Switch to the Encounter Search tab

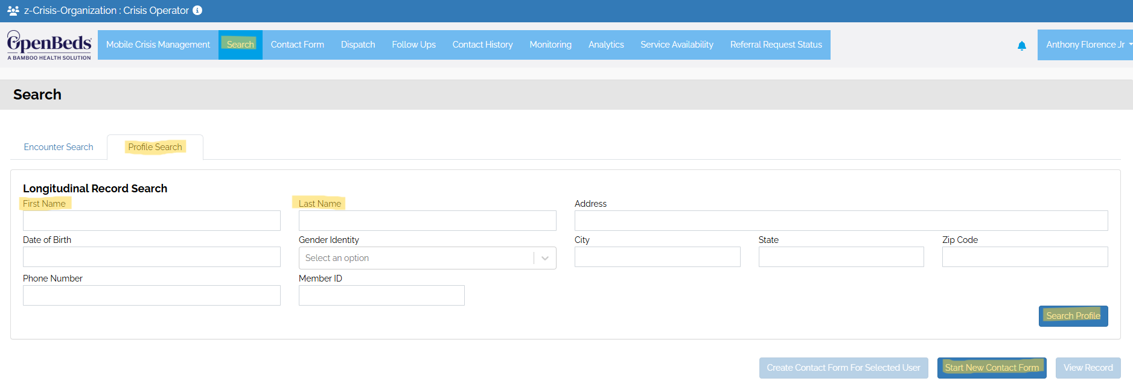pyautogui.click(x=59, y=147)
